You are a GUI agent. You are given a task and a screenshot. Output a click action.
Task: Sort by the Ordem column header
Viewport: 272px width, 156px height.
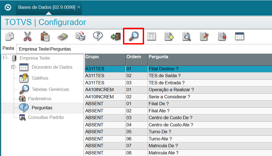pos(137,60)
